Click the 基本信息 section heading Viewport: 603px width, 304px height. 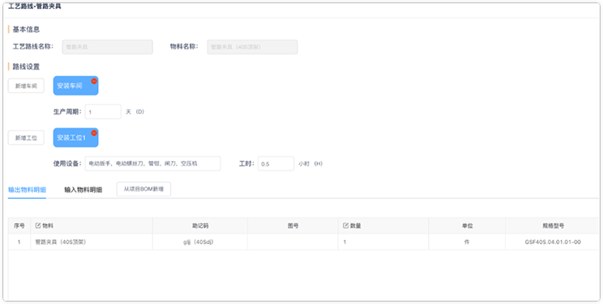click(x=26, y=29)
